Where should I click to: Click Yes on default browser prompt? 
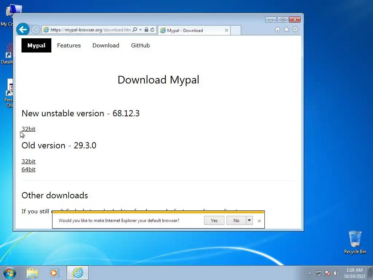point(214,221)
